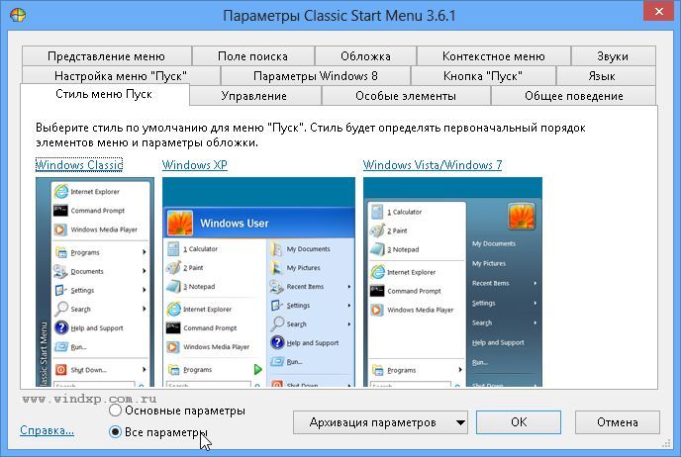This screenshot has height=457, width=681.
Task: Choose the Windows XP style link
Action: click(x=195, y=165)
